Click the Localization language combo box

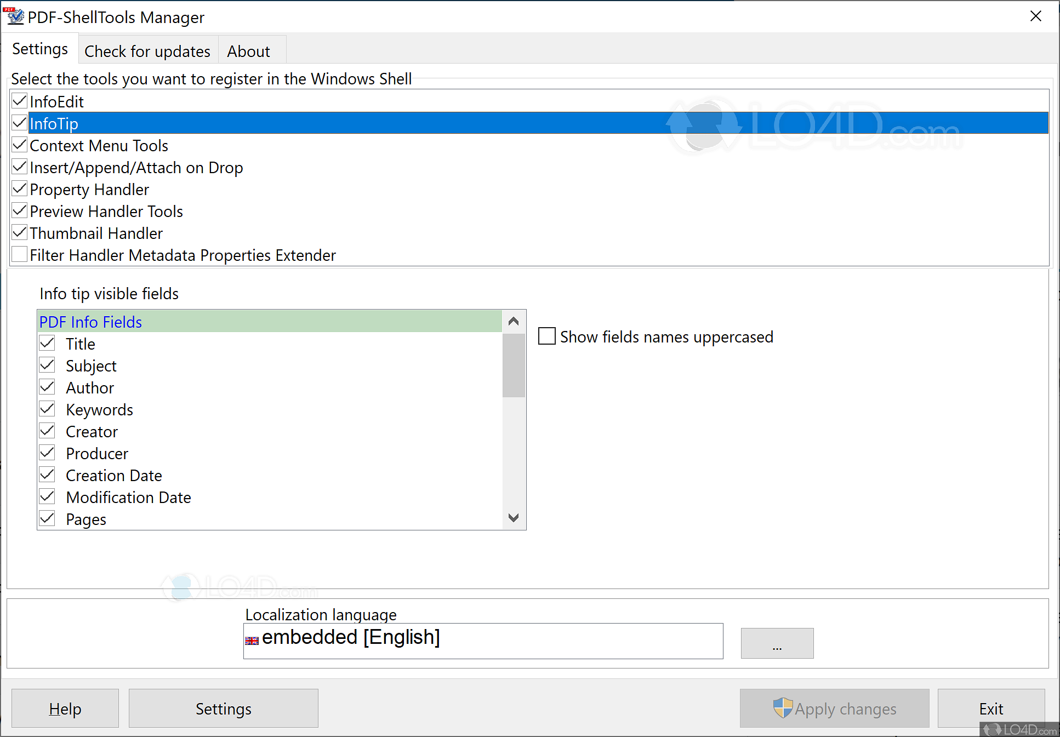coord(482,640)
